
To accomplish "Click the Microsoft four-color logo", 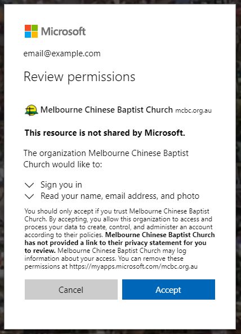I will click(32, 32).
